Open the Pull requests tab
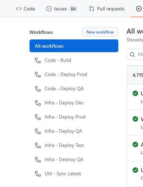Image resolution: width=143 pixels, height=187 pixels. pyautogui.click(x=107, y=9)
